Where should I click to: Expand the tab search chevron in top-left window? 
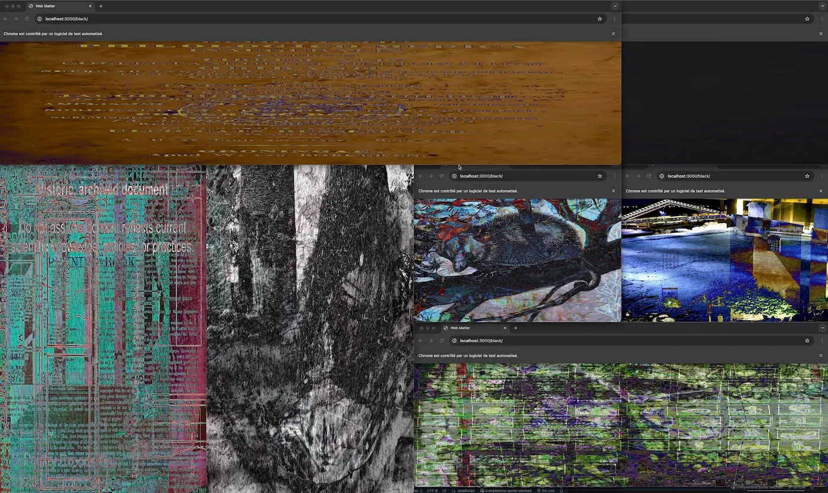pos(615,6)
